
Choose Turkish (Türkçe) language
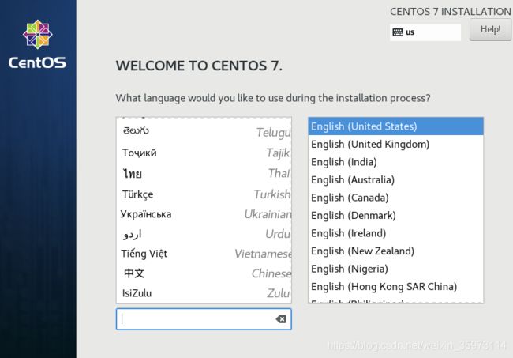pos(204,194)
